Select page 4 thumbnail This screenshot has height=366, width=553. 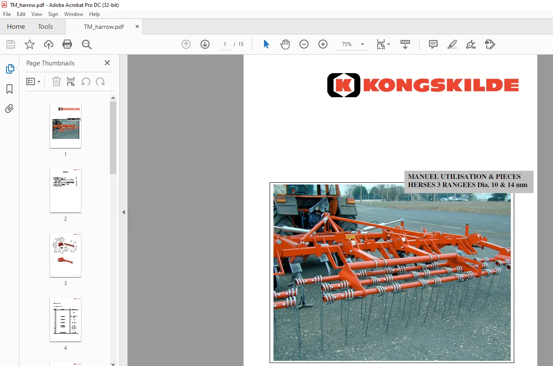click(x=65, y=320)
